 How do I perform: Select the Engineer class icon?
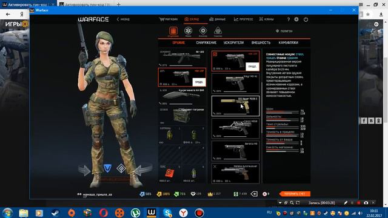pyautogui.click(x=203, y=31)
